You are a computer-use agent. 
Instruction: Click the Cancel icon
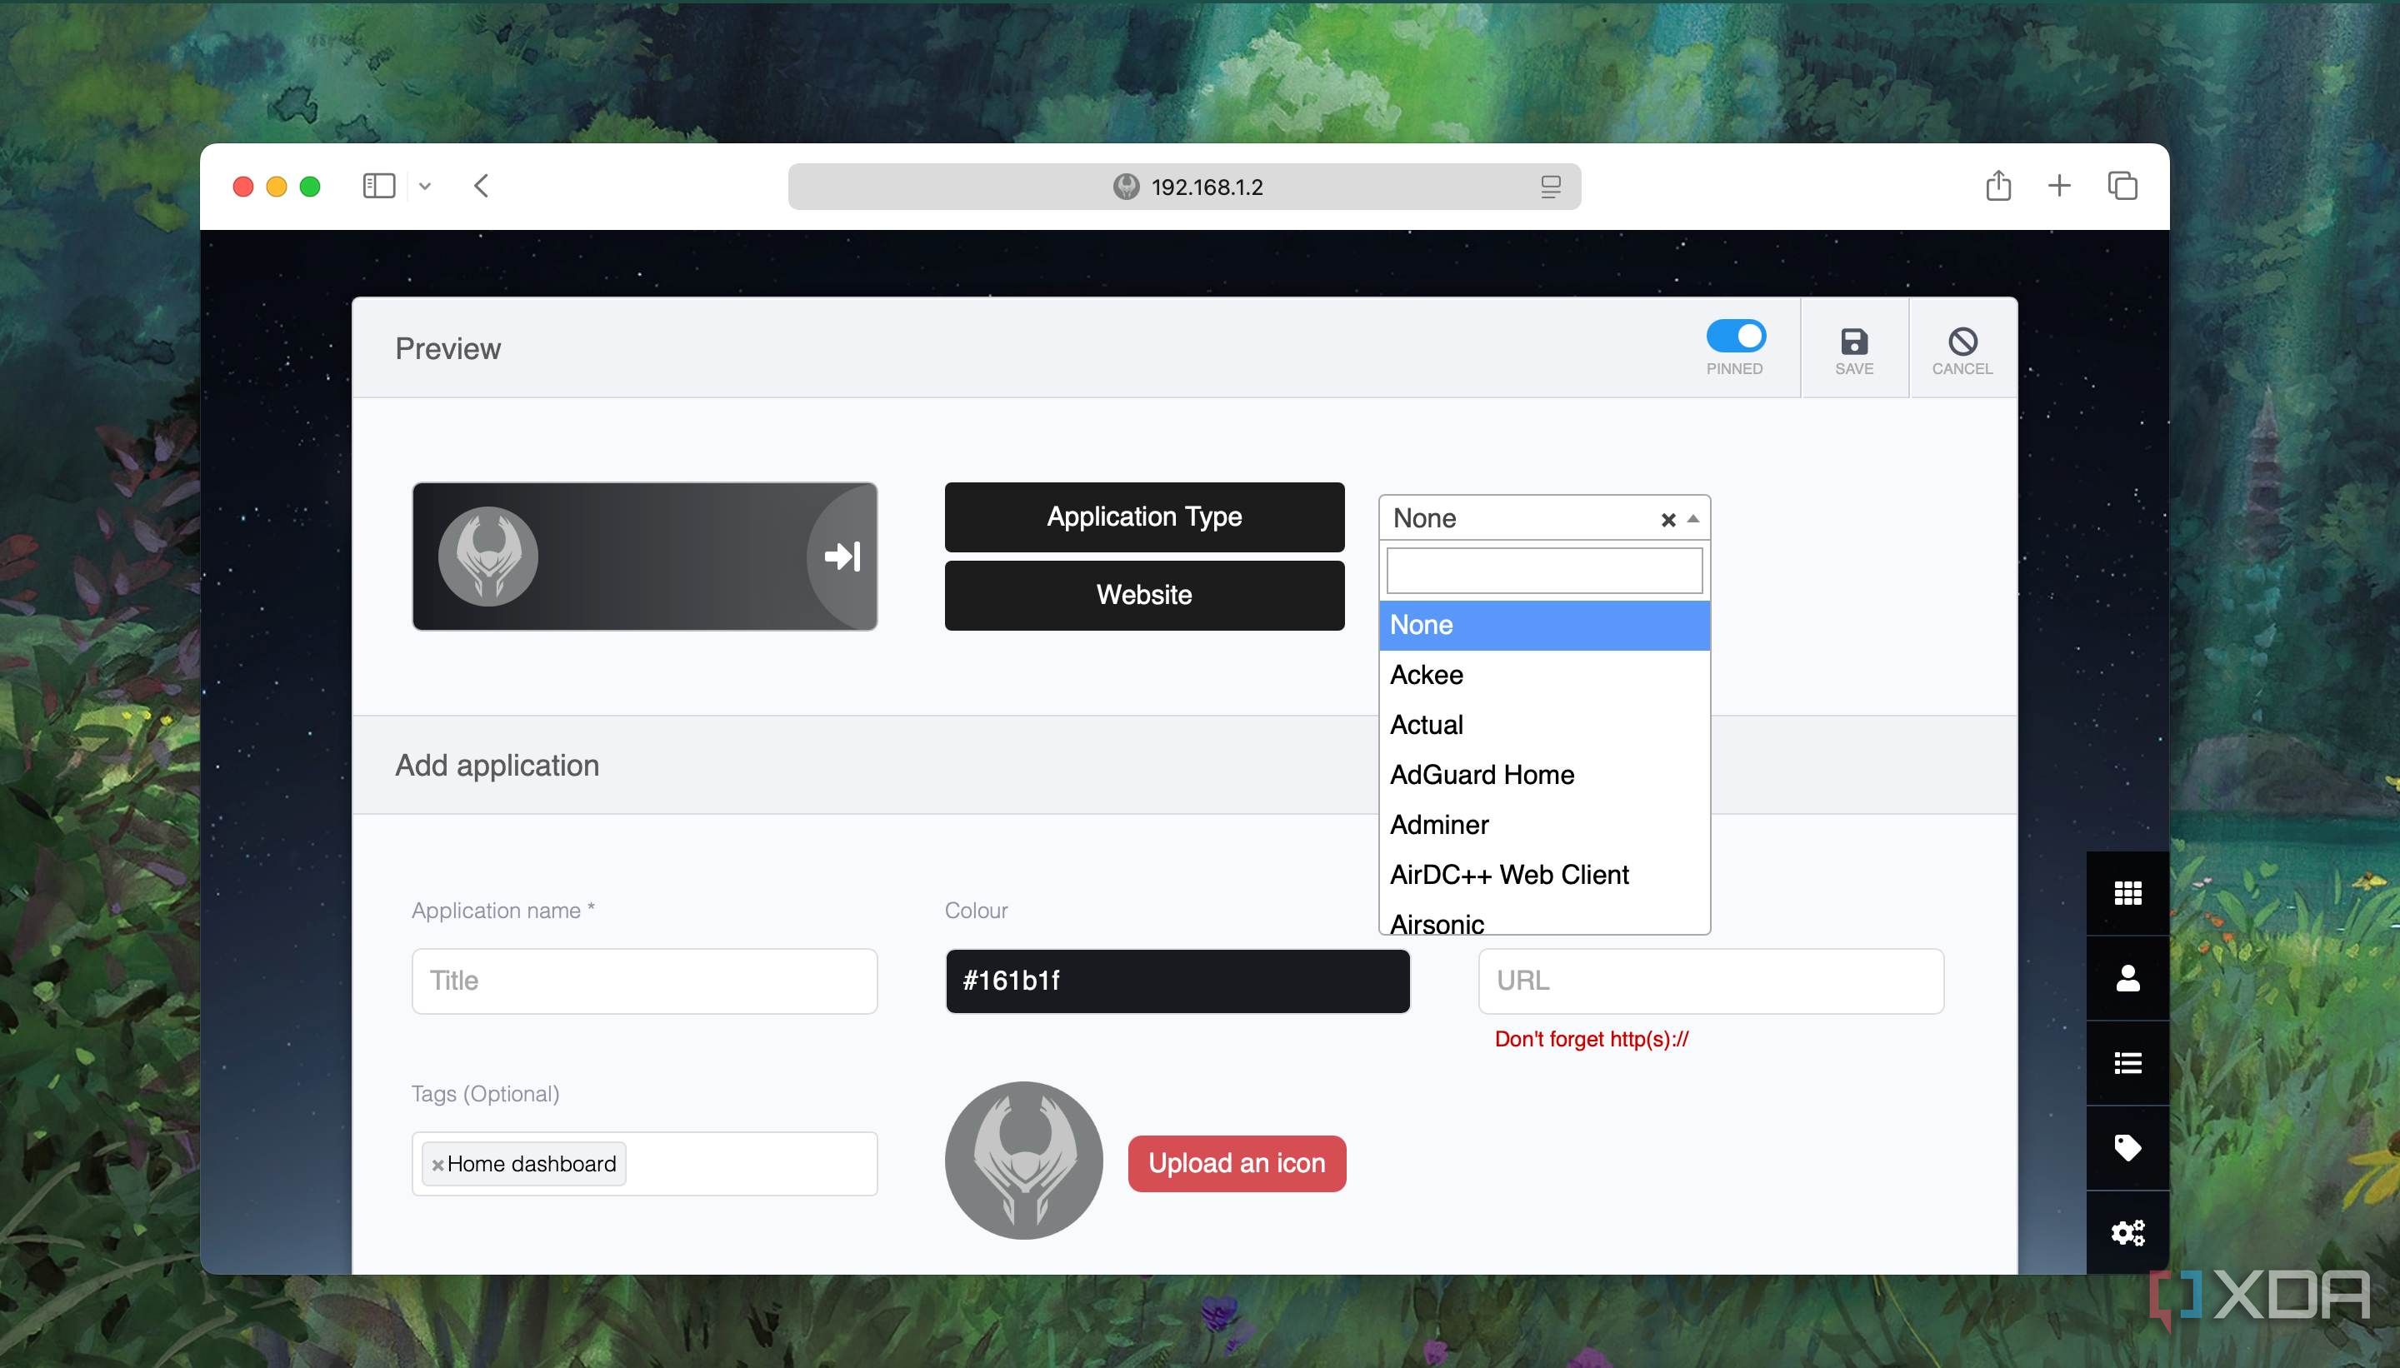(1962, 341)
